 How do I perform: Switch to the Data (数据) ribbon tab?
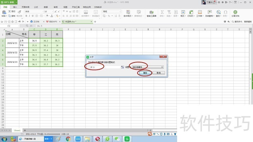click(x=46, y=7)
